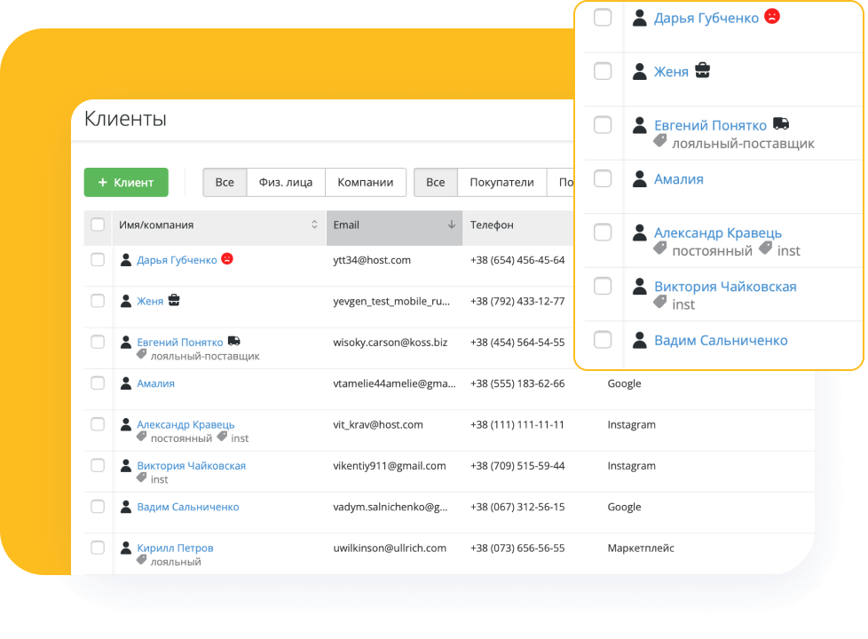
Task: Click the Телефон column header
Action: tap(492, 225)
